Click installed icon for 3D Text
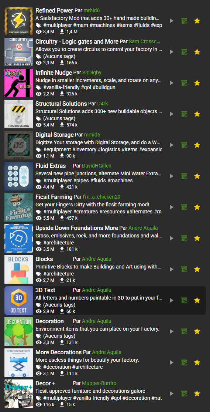Viewport: 210px width, 412px height. (184, 300)
